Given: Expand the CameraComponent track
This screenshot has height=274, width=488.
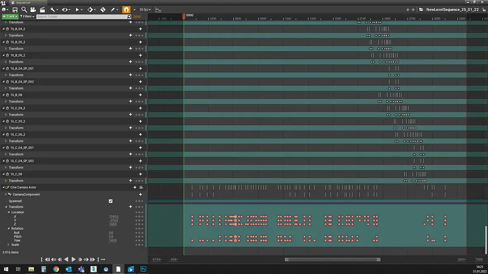Looking at the screenshot, I should pos(6,194).
